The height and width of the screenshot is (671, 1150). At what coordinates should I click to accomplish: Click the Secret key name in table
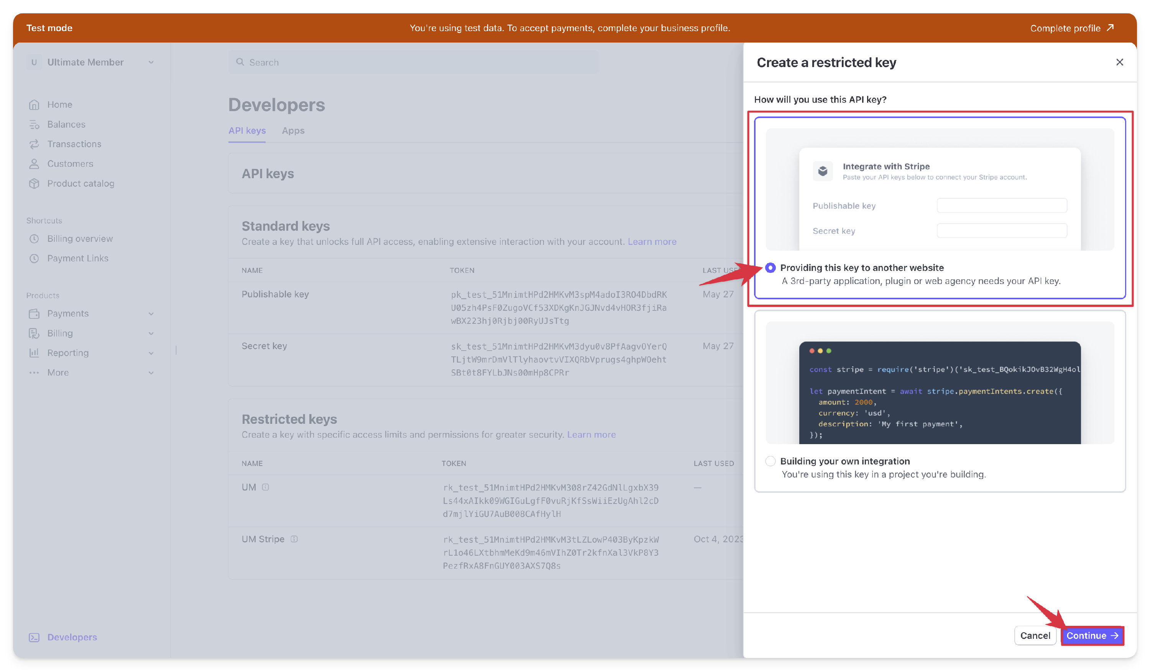pyautogui.click(x=264, y=346)
